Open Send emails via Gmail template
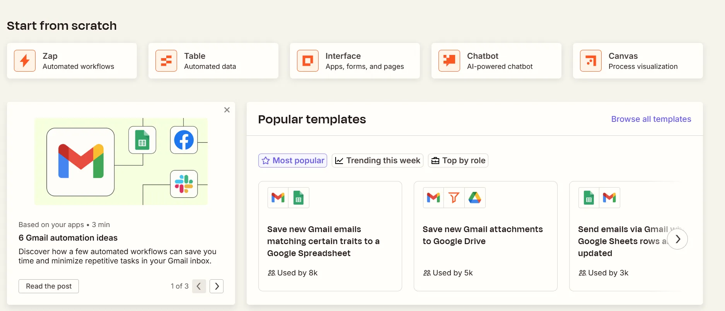This screenshot has height=311, width=725. click(624, 236)
